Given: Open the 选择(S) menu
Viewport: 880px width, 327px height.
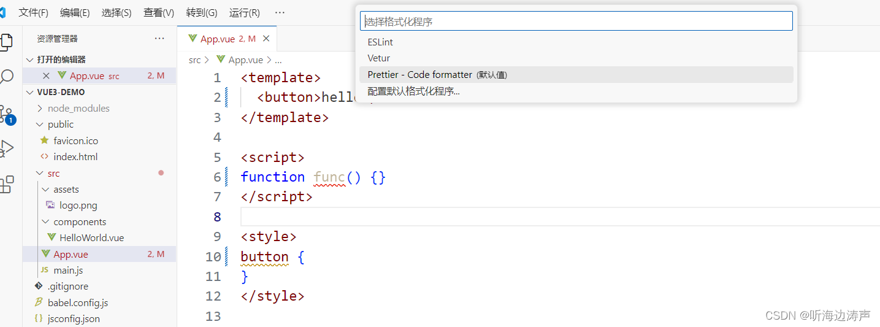Looking at the screenshot, I should [x=117, y=12].
